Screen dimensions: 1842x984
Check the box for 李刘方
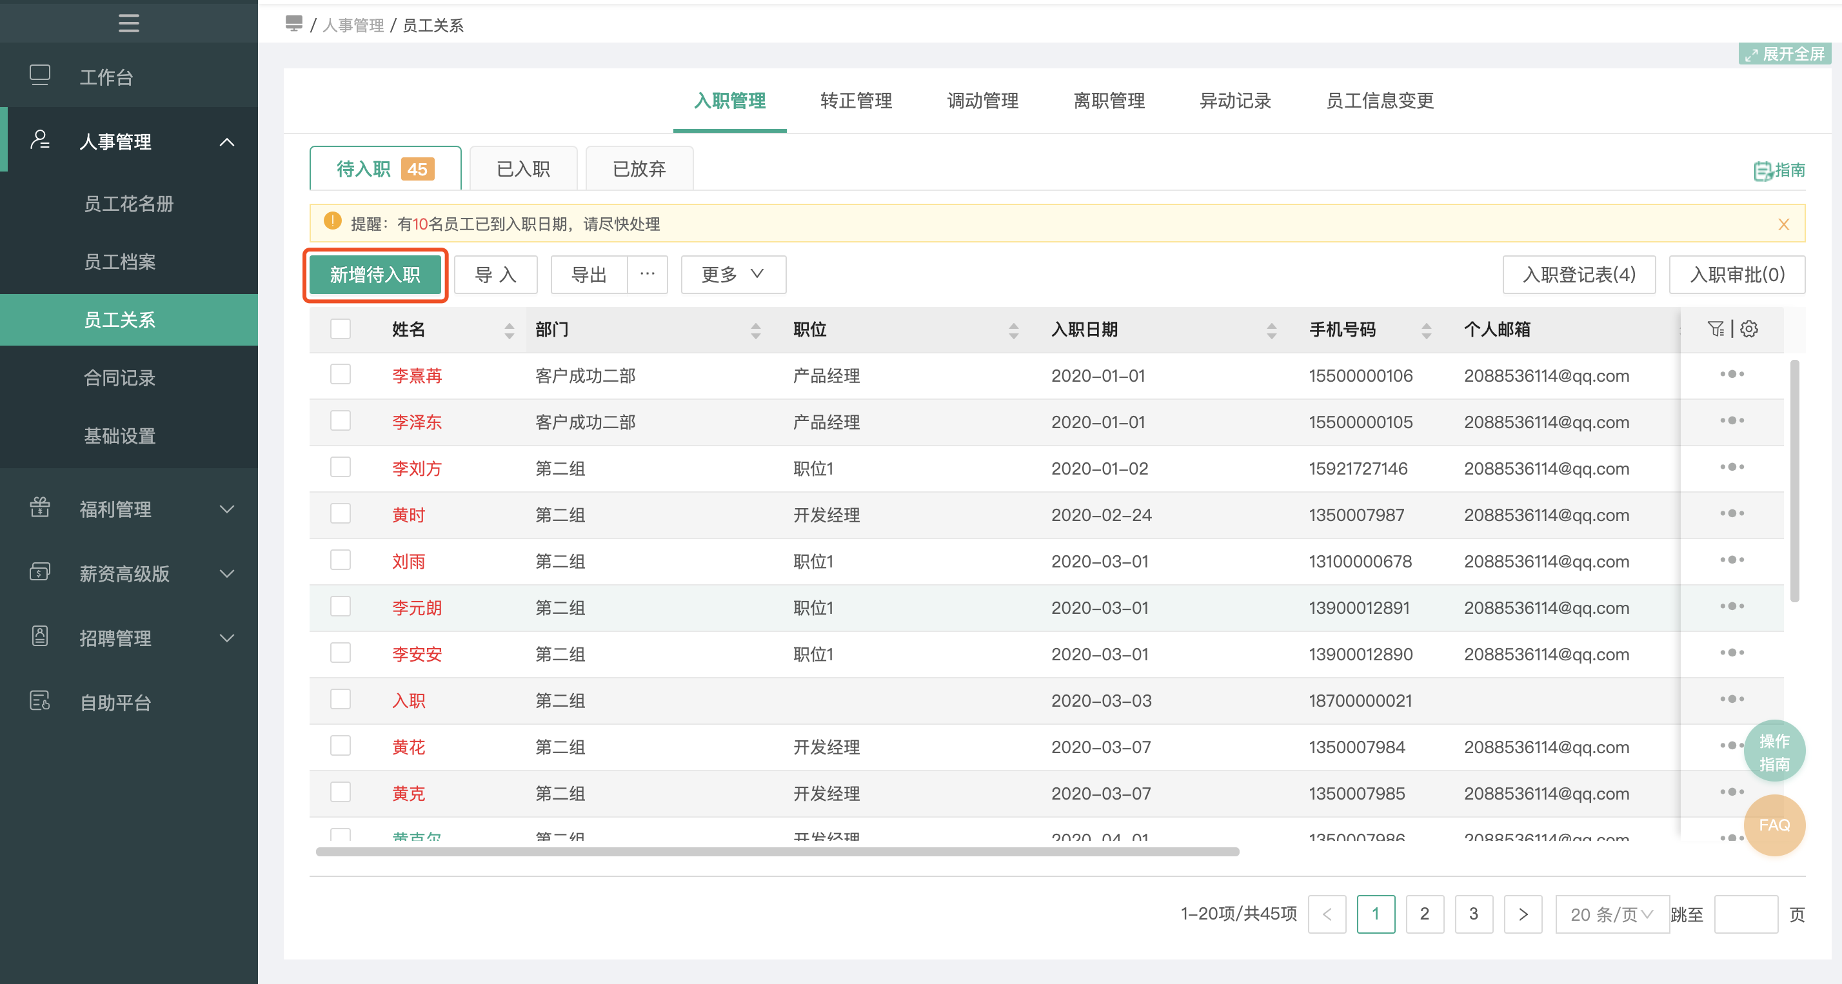tap(341, 467)
